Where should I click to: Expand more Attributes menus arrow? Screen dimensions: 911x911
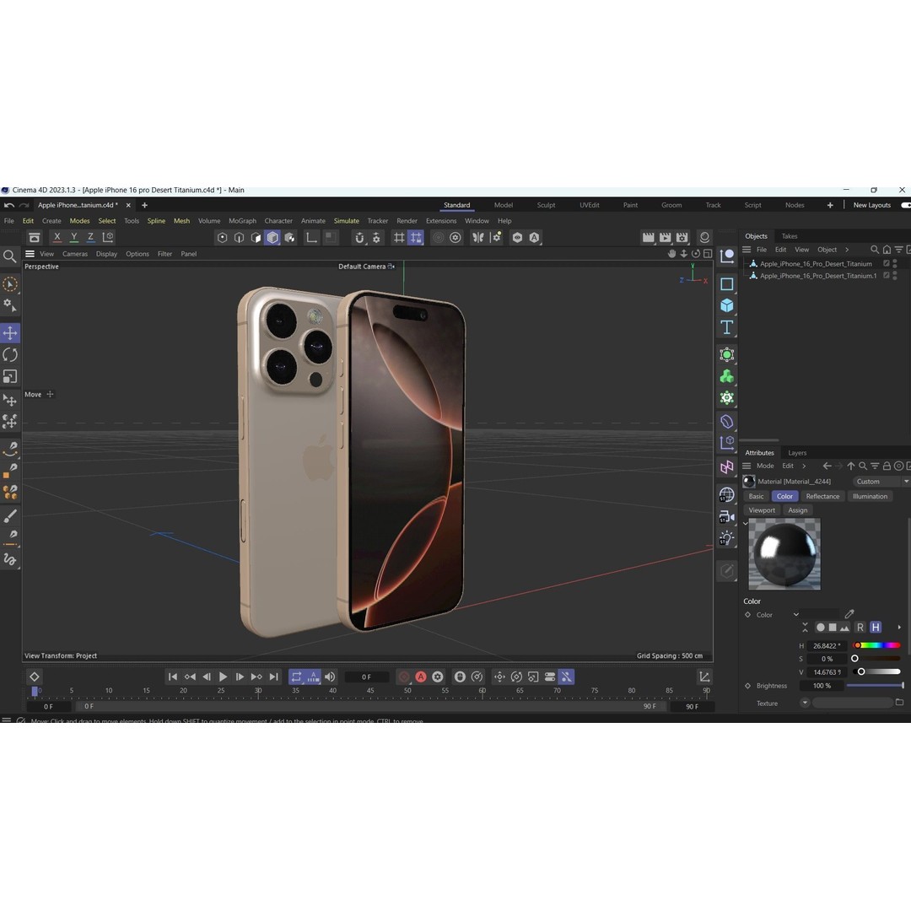[x=804, y=466]
